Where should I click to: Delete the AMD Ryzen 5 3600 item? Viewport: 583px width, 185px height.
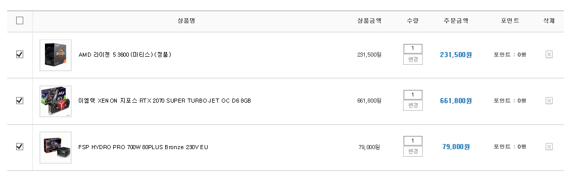coord(549,55)
